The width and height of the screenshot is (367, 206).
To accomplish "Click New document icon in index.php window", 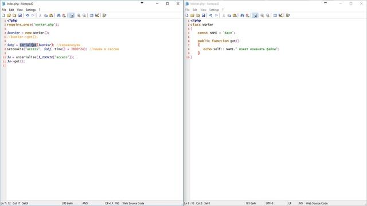I will tap(3, 15).
